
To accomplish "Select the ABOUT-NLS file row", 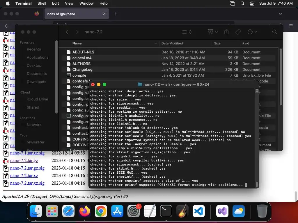I will 168,52.
